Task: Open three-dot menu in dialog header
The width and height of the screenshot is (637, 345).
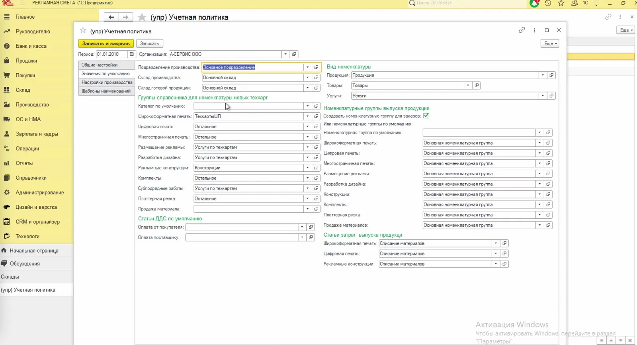Action: coord(534,30)
